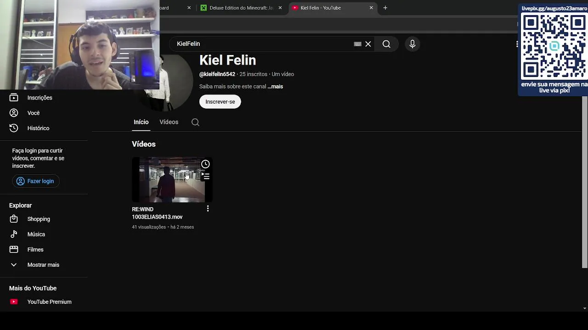Open the Shopping bag icon in Explorar

point(14,219)
